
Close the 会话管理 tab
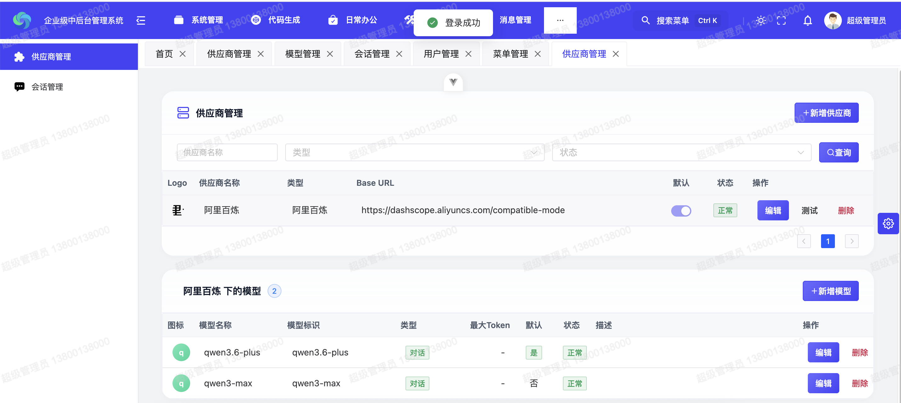click(x=399, y=54)
